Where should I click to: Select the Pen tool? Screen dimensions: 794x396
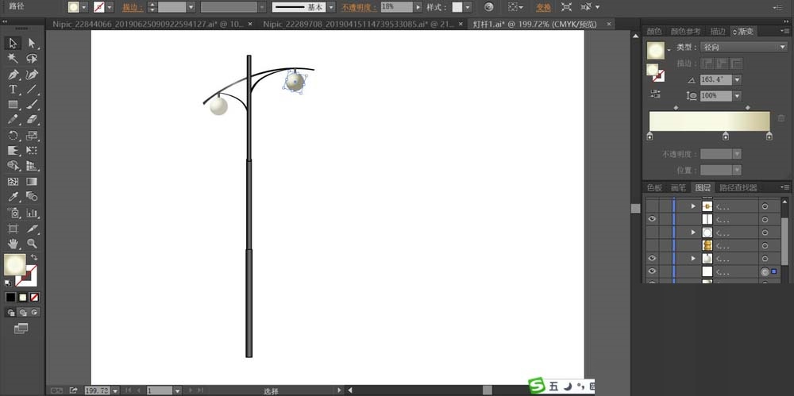(x=13, y=74)
